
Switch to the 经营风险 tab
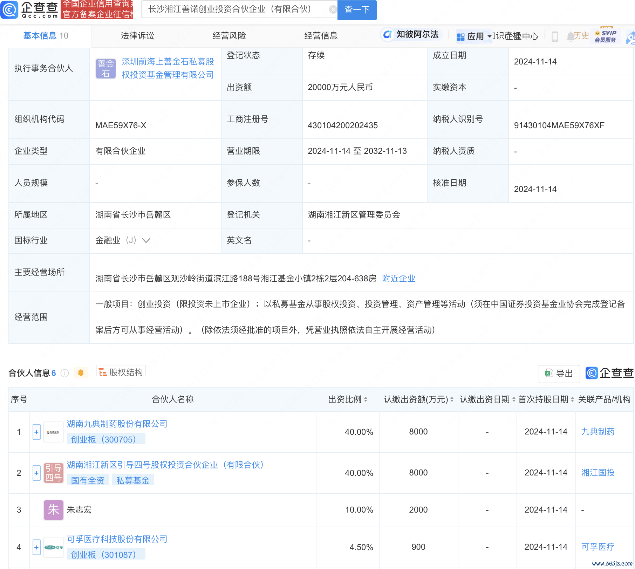(229, 36)
